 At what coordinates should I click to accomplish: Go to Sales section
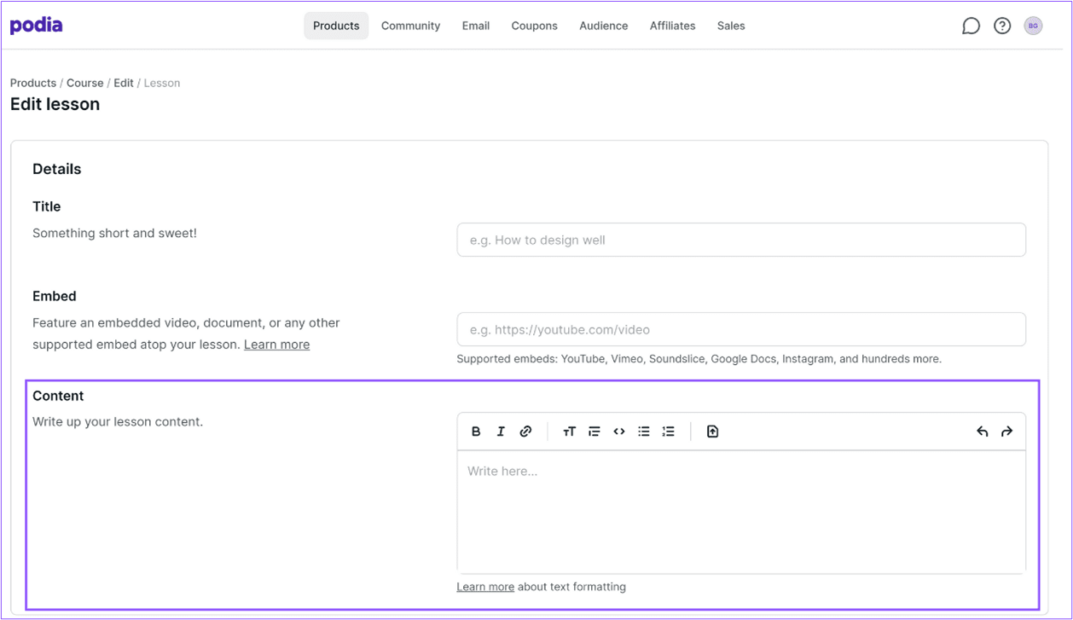tap(731, 26)
